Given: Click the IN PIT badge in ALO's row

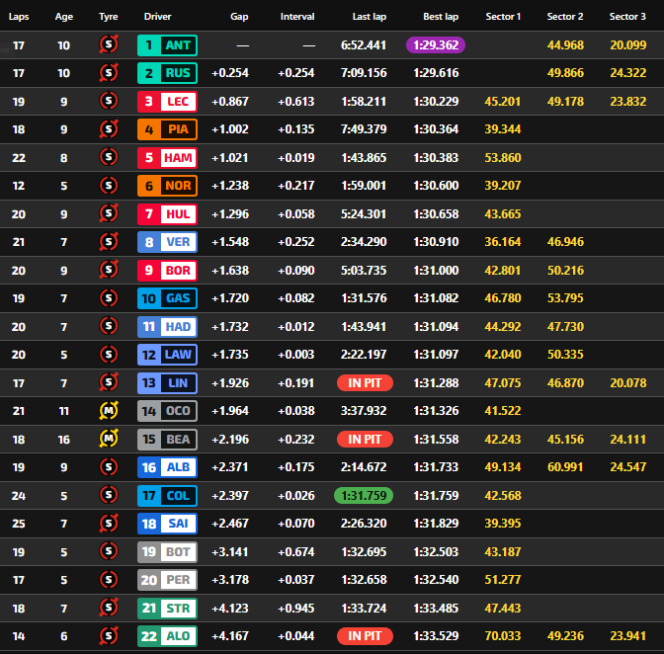Looking at the screenshot, I should pyautogui.click(x=365, y=636).
